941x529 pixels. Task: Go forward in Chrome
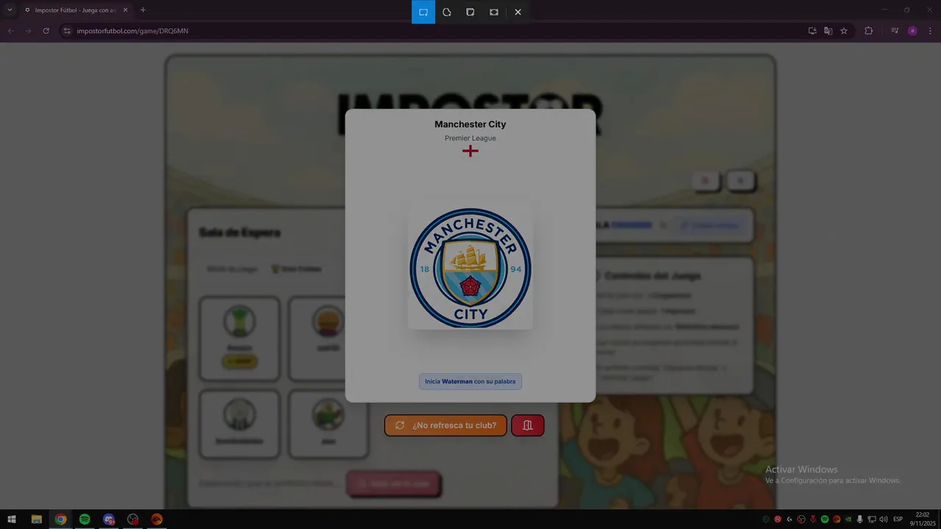click(28, 31)
